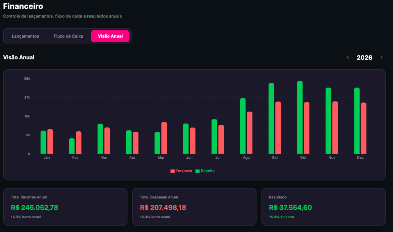Click the Total Receitas Anual value R$ 245.052,78

click(x=34, y=207)
